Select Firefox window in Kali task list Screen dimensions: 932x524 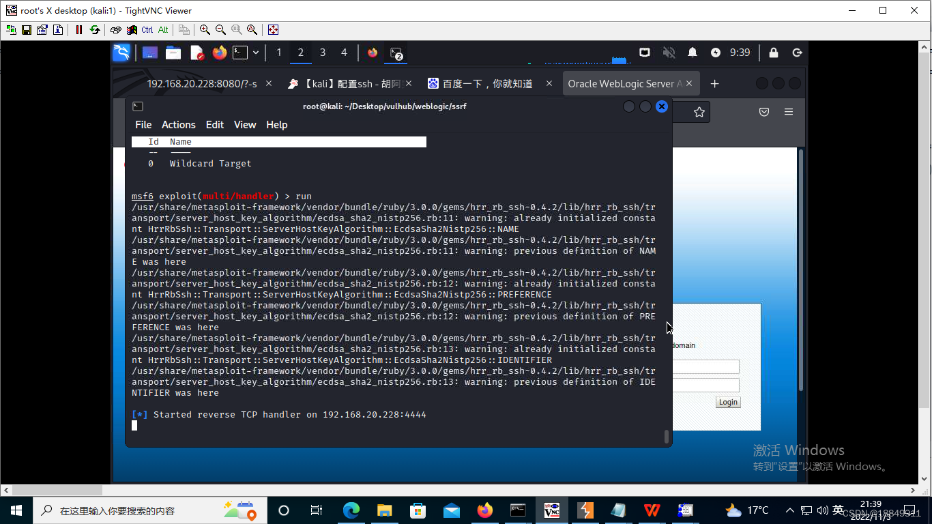[x=373, y=53]
